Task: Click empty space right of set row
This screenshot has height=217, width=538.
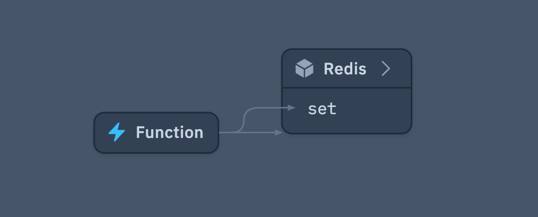Action: click(378, 110)
